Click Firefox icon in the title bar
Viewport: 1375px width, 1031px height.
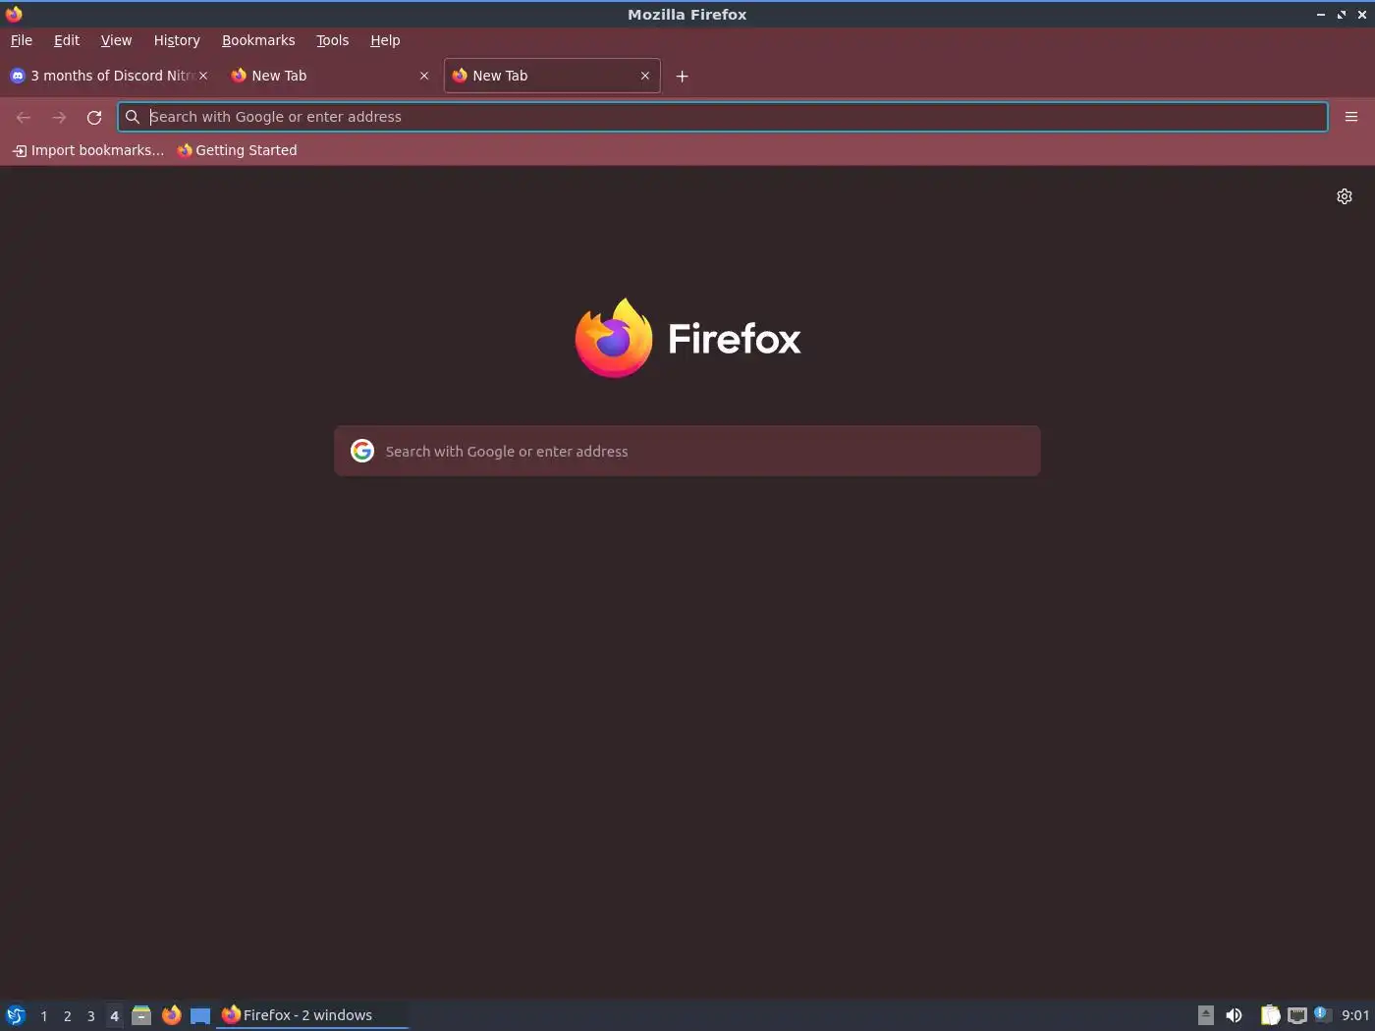click(14, 14)
